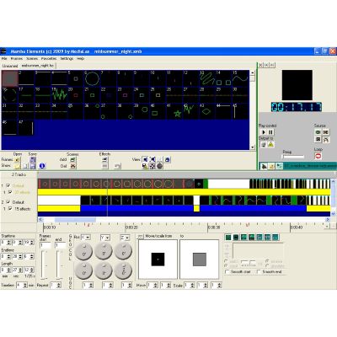
Task: Click the top Effects icon
Action: coord(104,159)
